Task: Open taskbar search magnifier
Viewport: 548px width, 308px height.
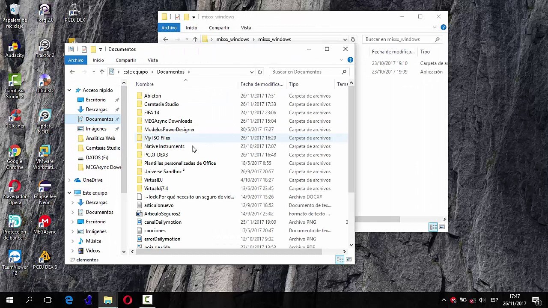Action: pos(29,300)
